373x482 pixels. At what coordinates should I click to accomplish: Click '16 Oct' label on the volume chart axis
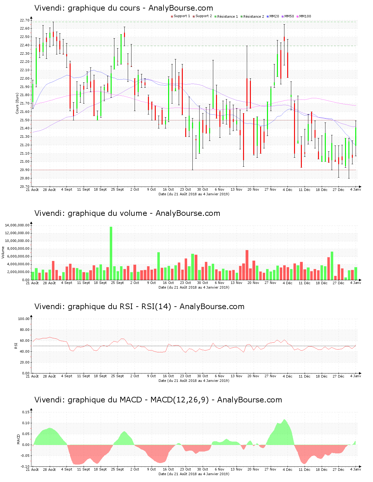(x=168, y=283)
